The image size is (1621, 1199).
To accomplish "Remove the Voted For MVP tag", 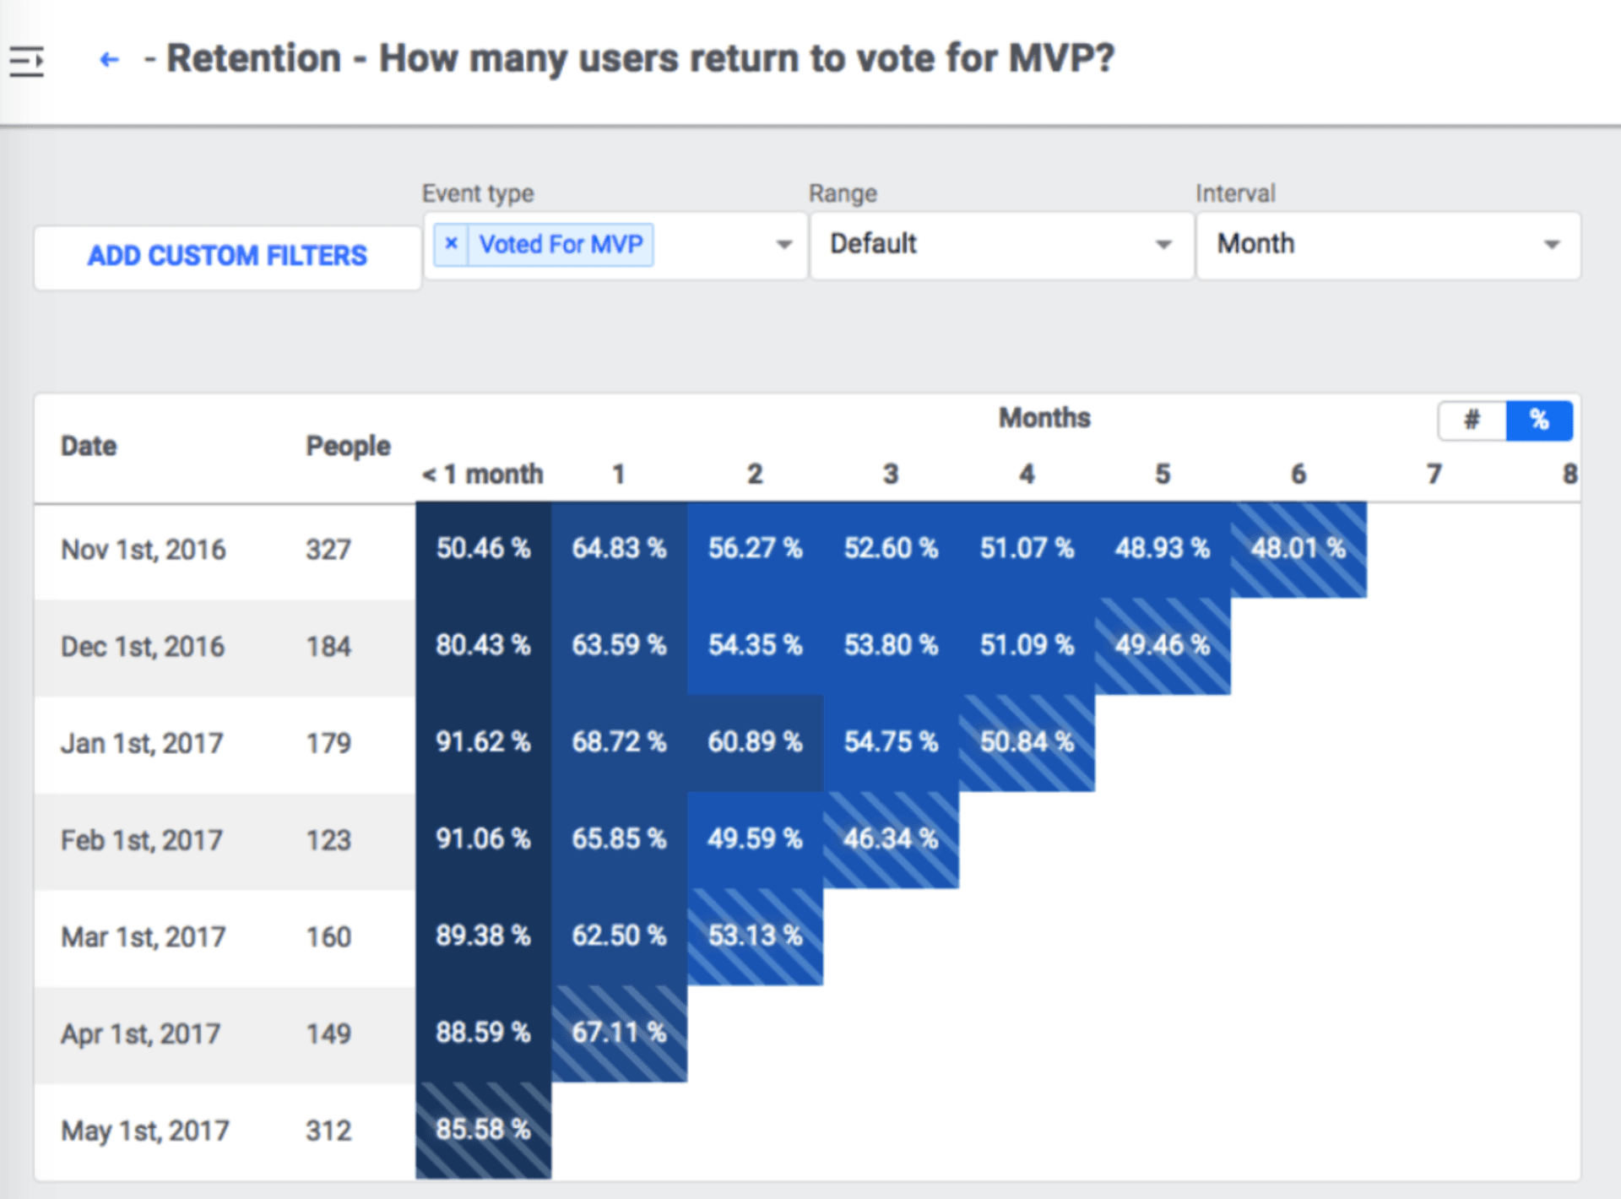I will click(452, 244).
